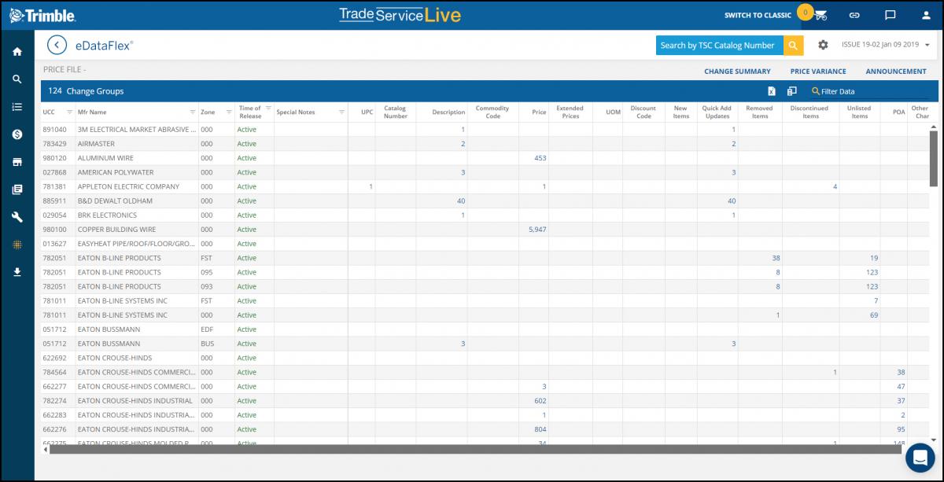
Task: Open the chat message icon in header
Action: 891,15
